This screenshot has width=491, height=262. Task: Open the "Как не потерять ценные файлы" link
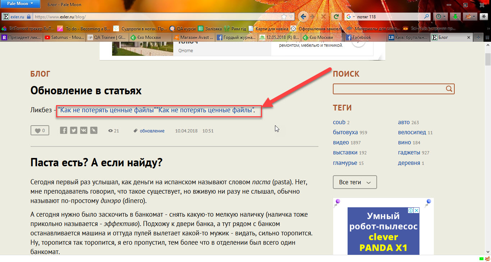click(x=108, y=110)
